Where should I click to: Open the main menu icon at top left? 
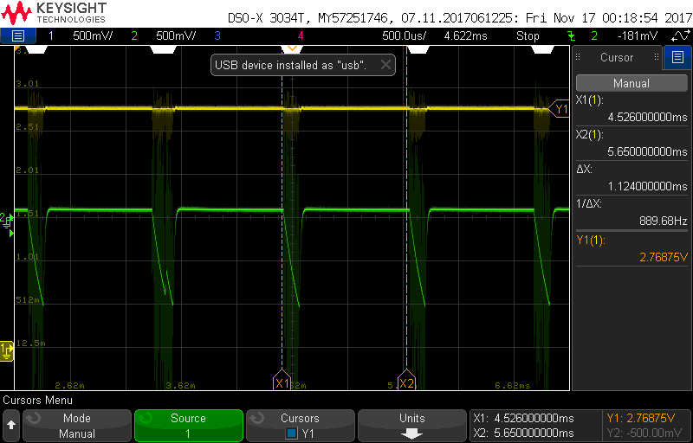(17, 35)
